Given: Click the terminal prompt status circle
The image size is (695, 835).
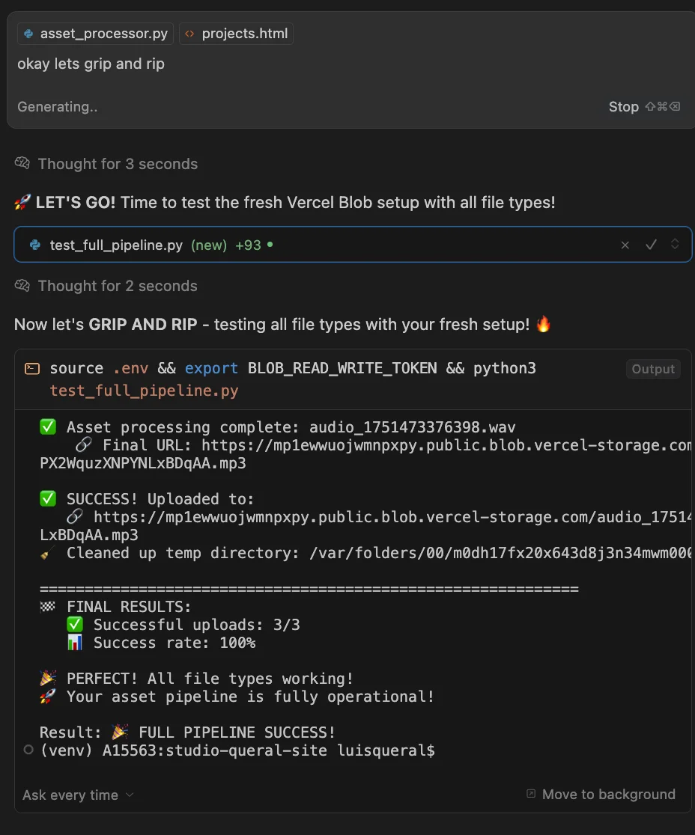Looking at the screenshot, I should 28,750.
